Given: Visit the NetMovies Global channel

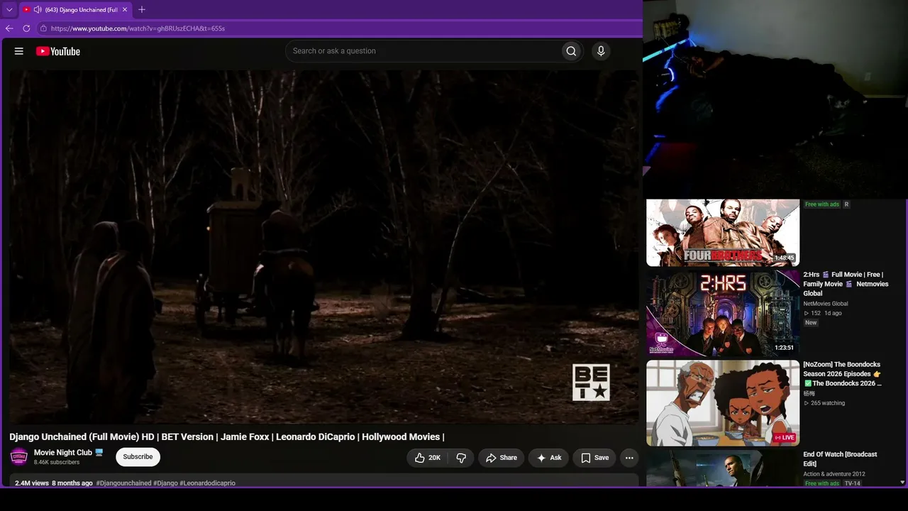Looking at the screenshot, I should 825,304.
